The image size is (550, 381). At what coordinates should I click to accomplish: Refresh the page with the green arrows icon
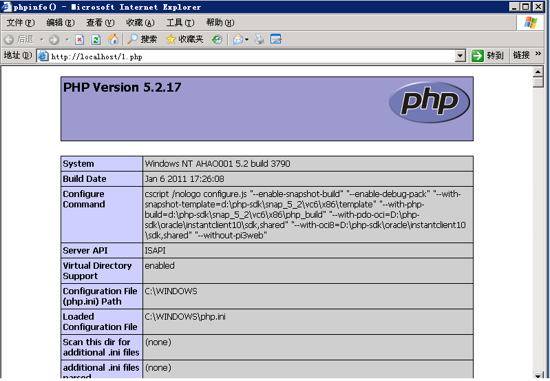coord(96,39)
